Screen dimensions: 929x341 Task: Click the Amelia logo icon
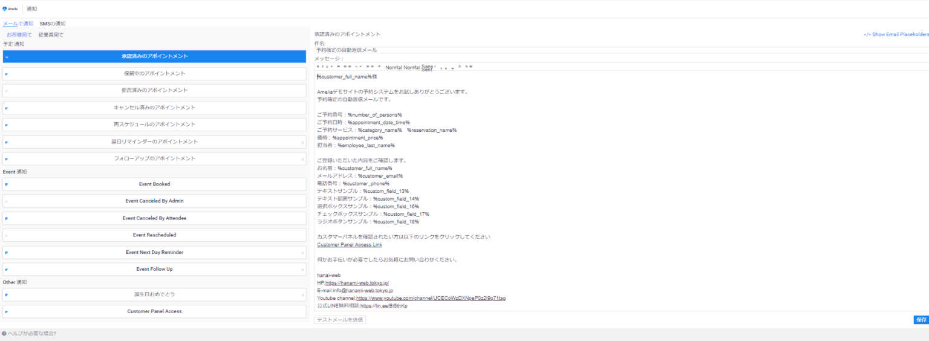tap(5, 8)
